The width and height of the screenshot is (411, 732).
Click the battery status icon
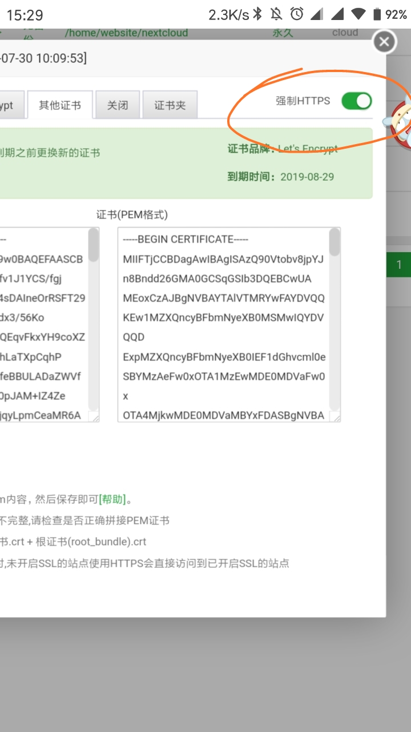click(377, 14)
